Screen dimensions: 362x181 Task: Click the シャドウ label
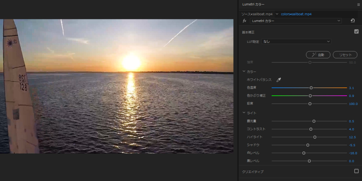[x=253, y=145]
